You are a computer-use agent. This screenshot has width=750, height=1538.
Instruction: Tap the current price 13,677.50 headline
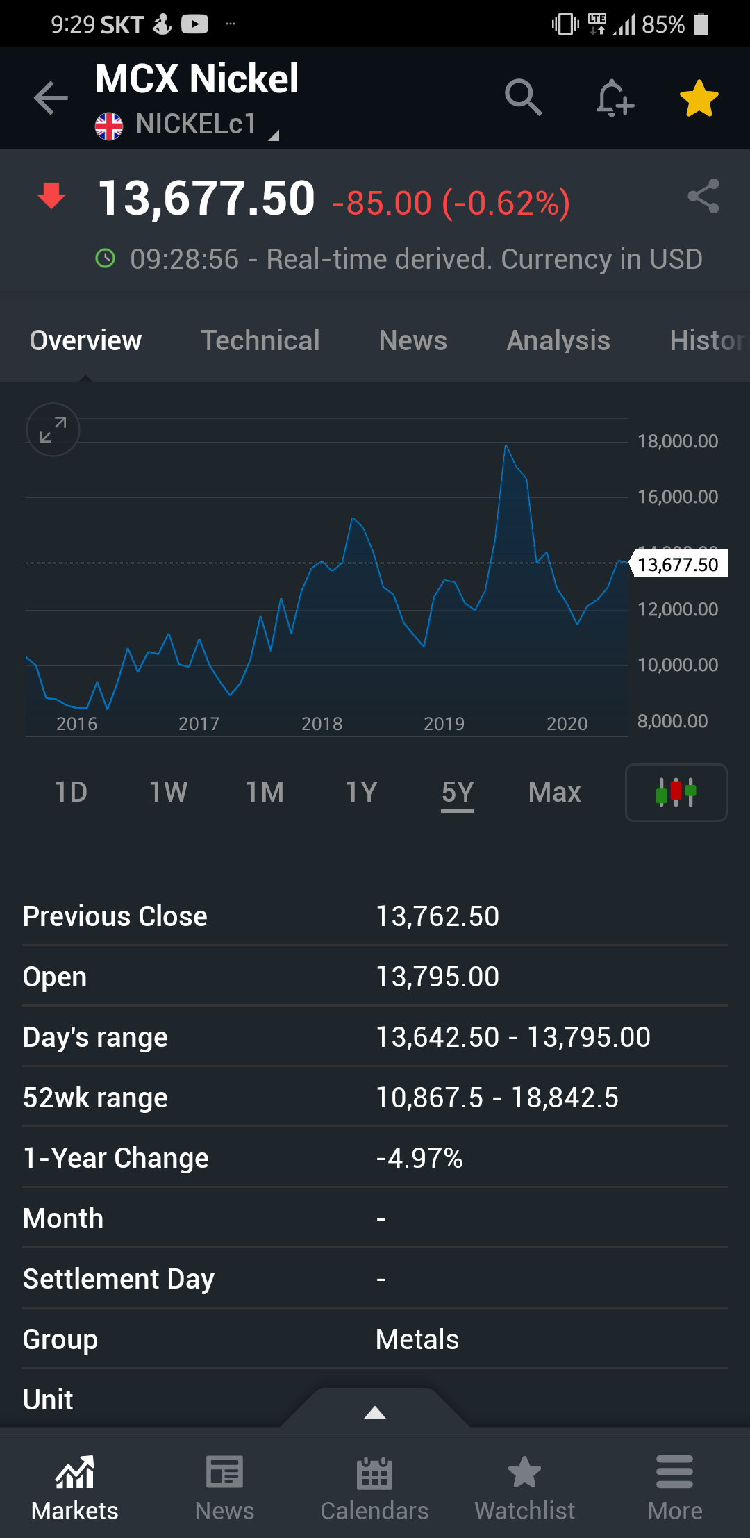pyautogui.click(x=206, y=199)
